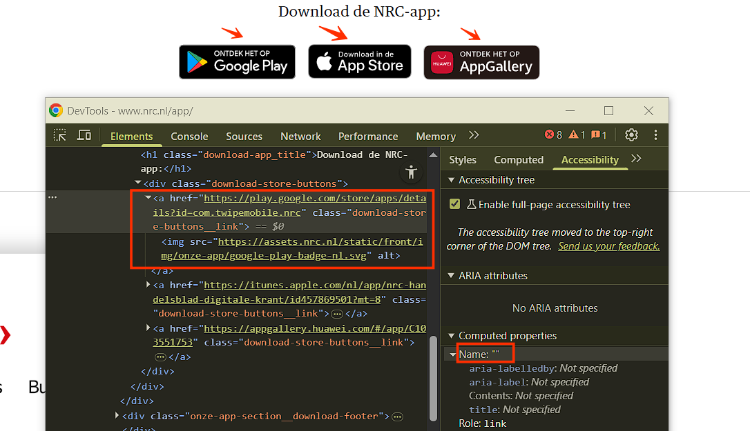Viewport: 750px width, 431px height.
Task: Show more main DevTools tabs chevron
Action: coord(474,135)
